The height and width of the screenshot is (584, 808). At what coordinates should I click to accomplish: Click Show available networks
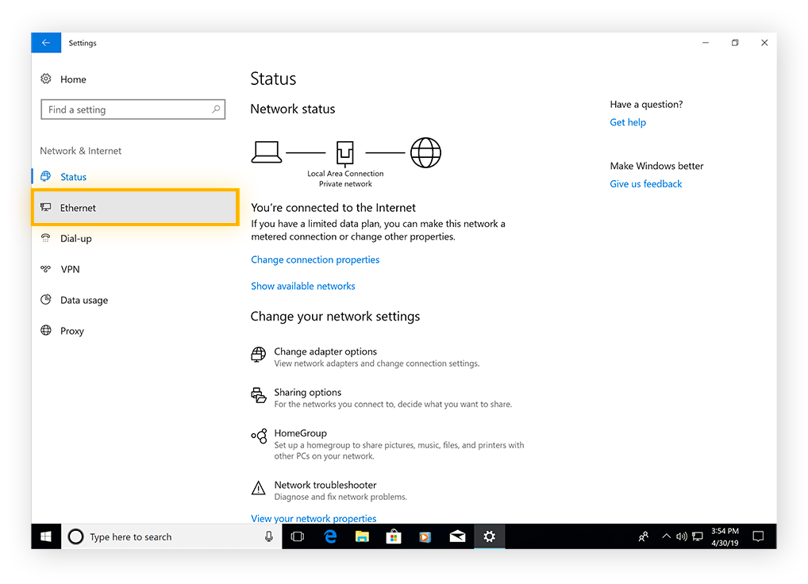(303, 286)
